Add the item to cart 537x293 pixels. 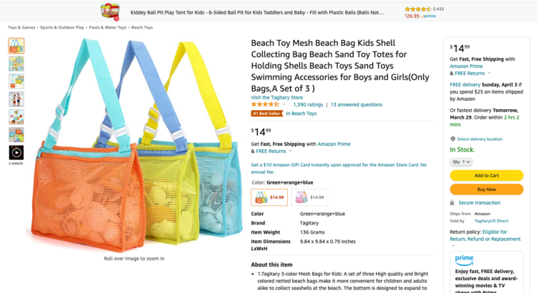[486, 175]
